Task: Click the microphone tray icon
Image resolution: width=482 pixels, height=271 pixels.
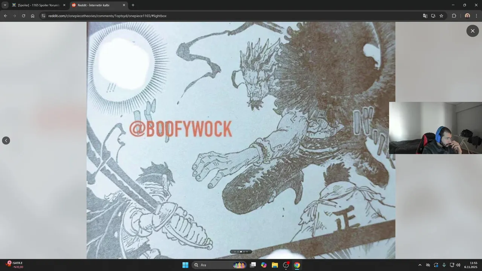Action: click(444, 265)
